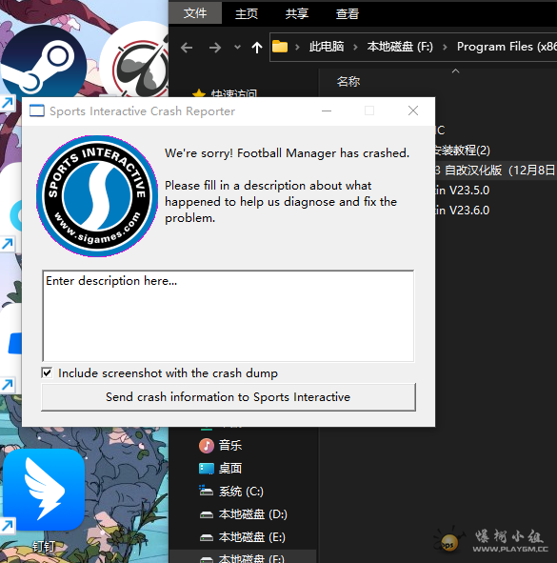Click the 快速访问 star icon

tap(199, 93)
